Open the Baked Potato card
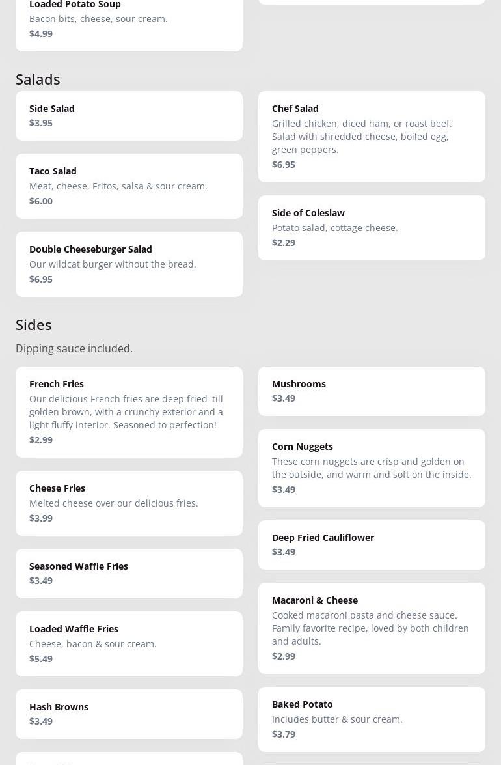 coord(372,719)
